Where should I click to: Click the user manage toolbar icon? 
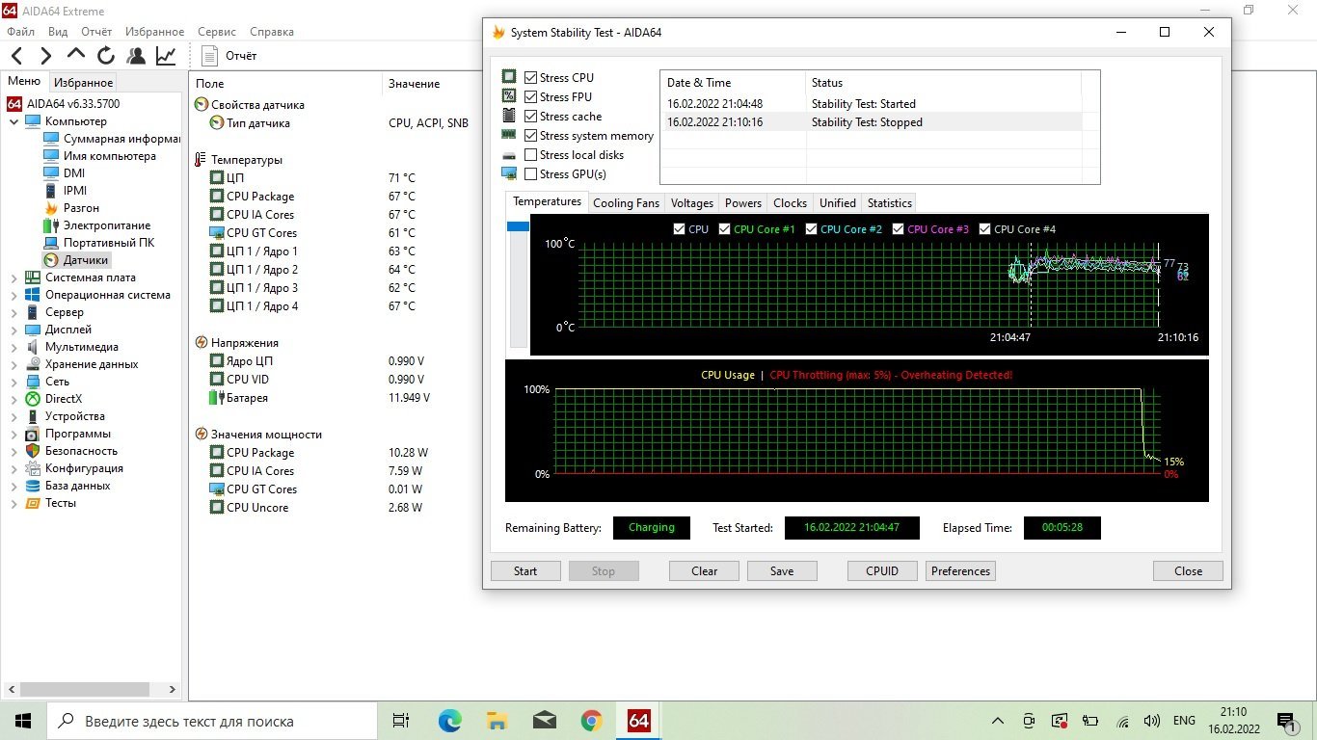pyautogui.click(x=136, y=56)
